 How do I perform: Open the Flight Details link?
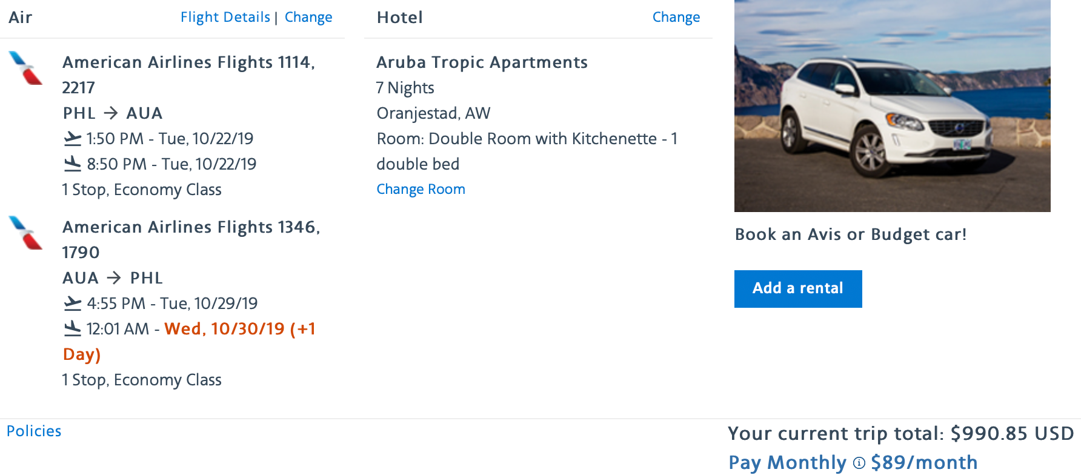tap(225, 17)
